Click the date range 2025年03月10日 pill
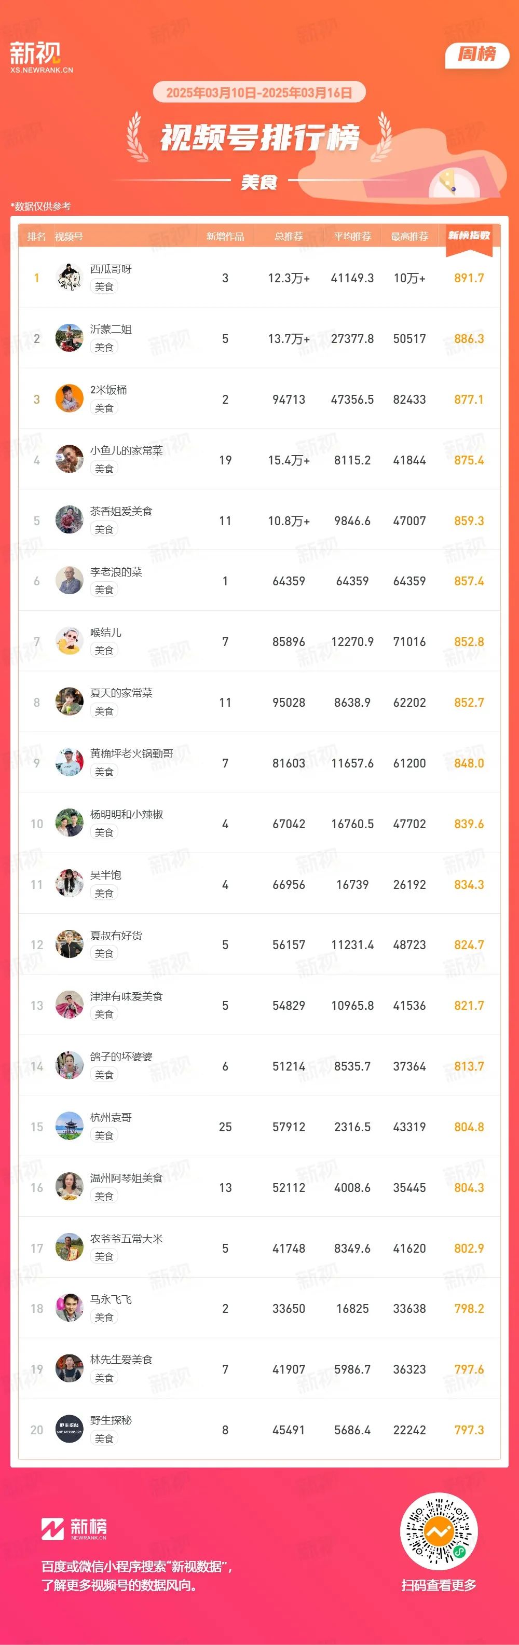Viewport: 519px width, 1645px height. (x=259, y=92)
